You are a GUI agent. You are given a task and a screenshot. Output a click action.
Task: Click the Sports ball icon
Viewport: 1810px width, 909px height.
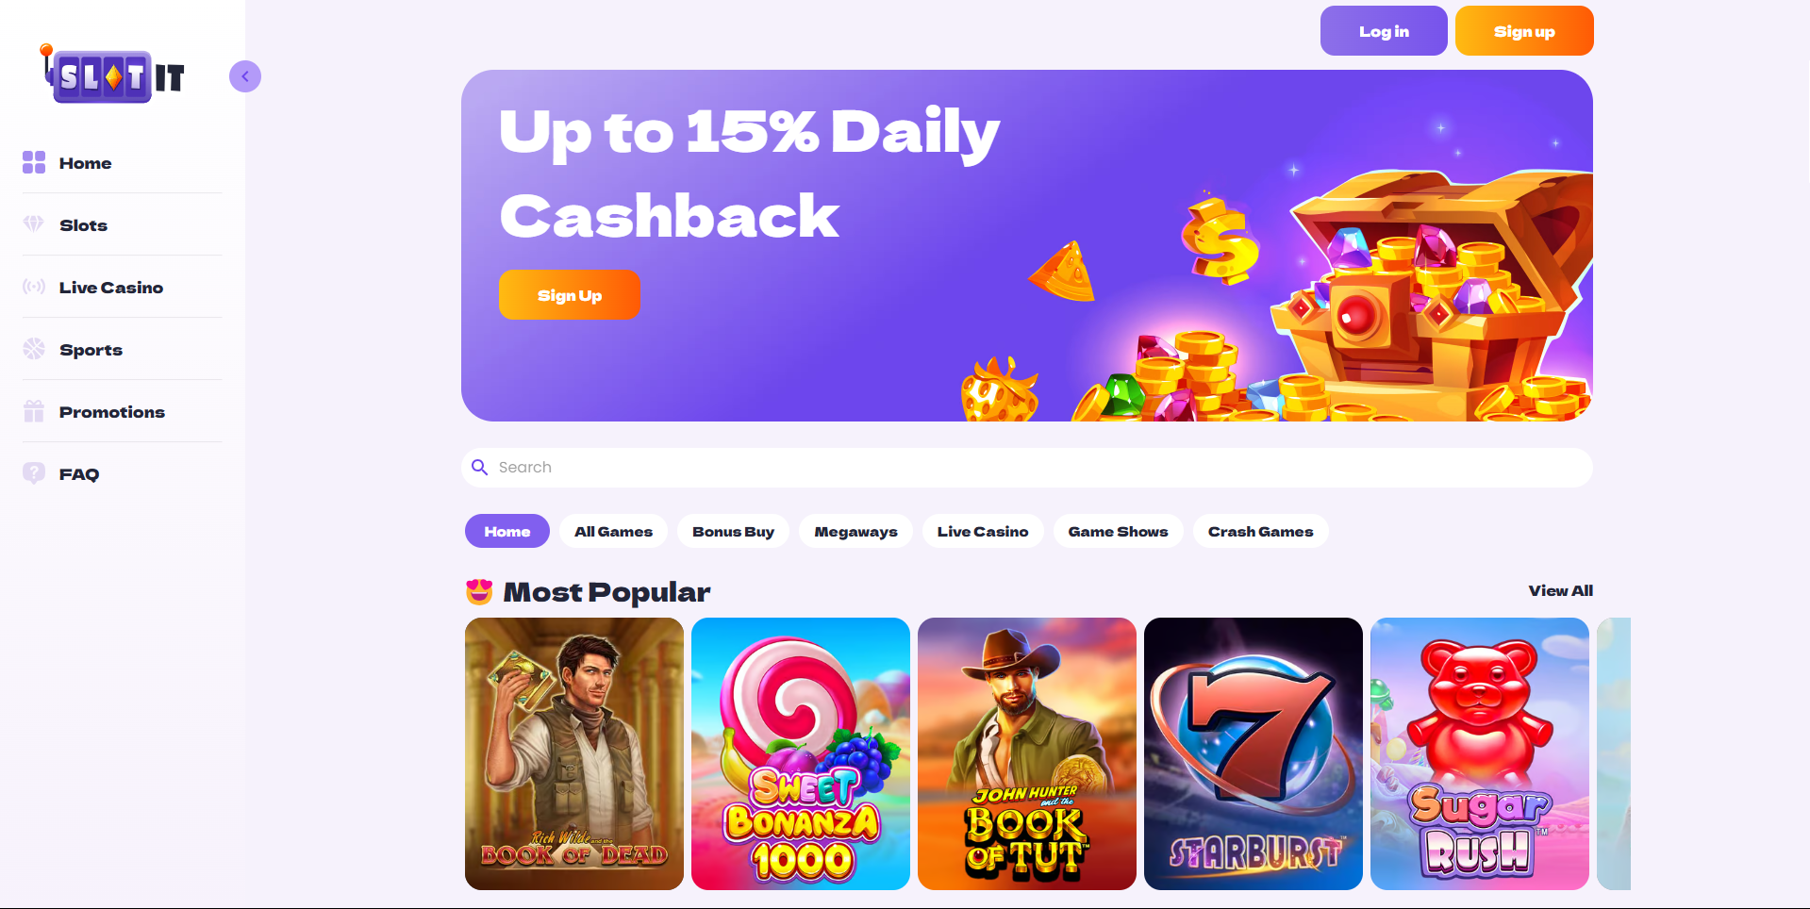tap(34, 349)
